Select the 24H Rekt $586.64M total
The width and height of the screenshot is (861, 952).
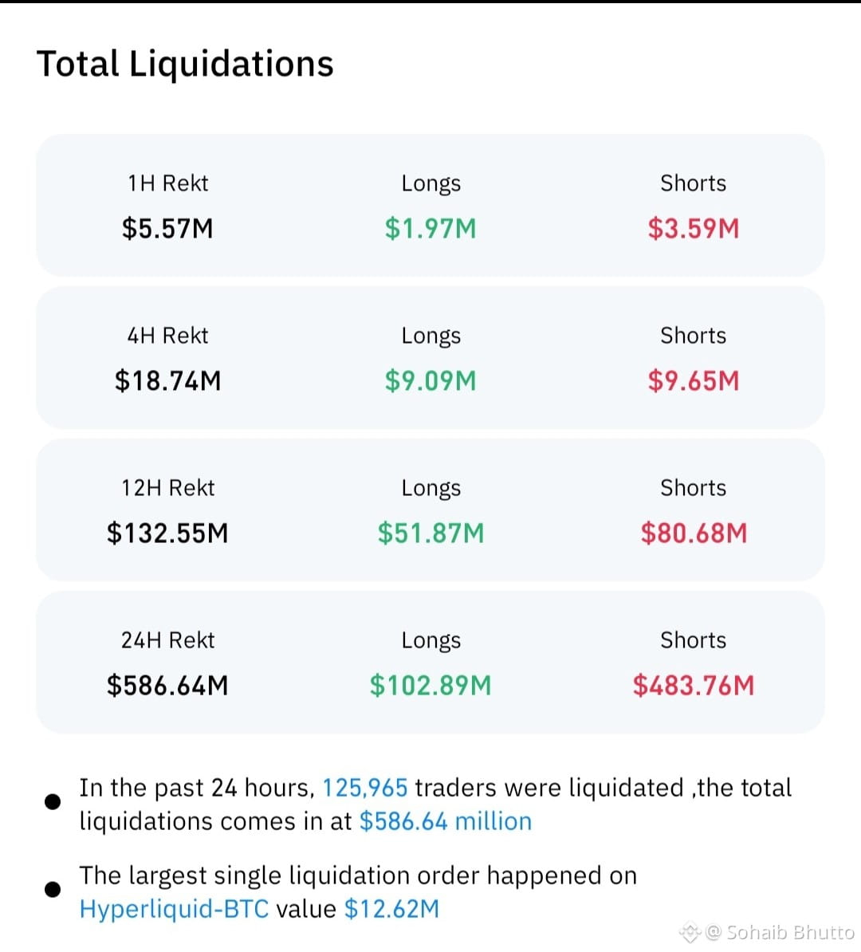tap(167, 686)
